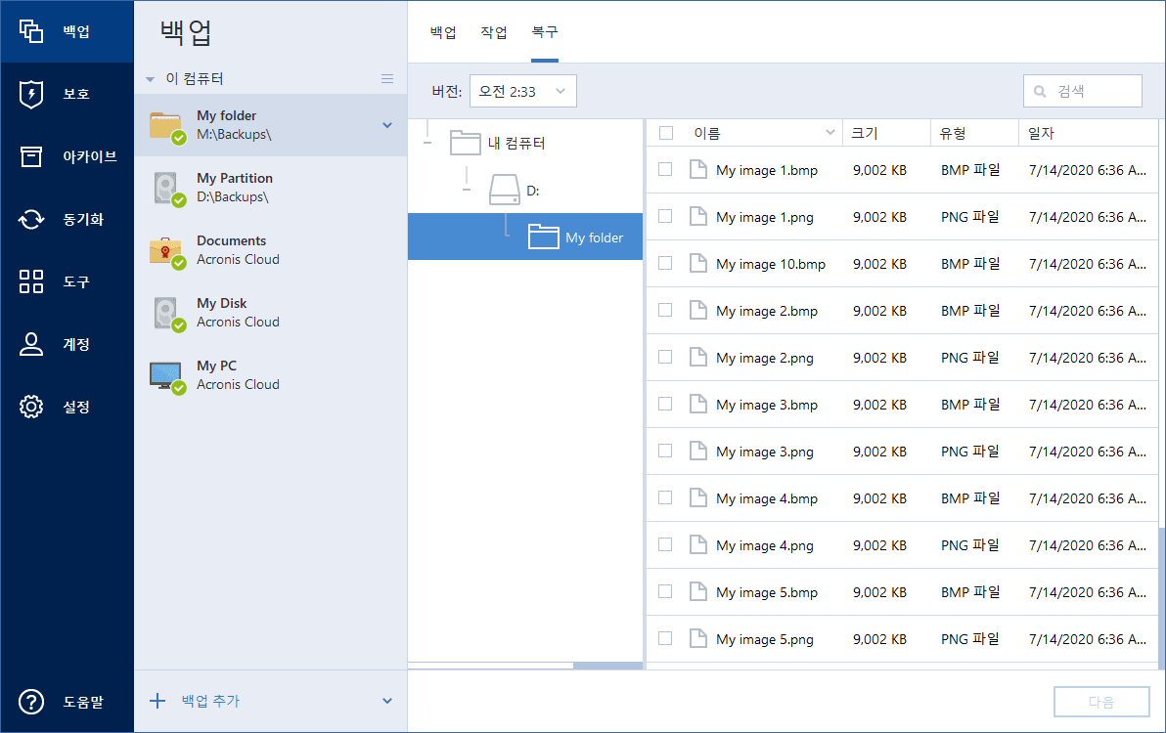Image resolution: width=1166 pixels, height=733 pixels.
Task: Open the 계정 (Account) person icon
Action: [x=31, y=344]
